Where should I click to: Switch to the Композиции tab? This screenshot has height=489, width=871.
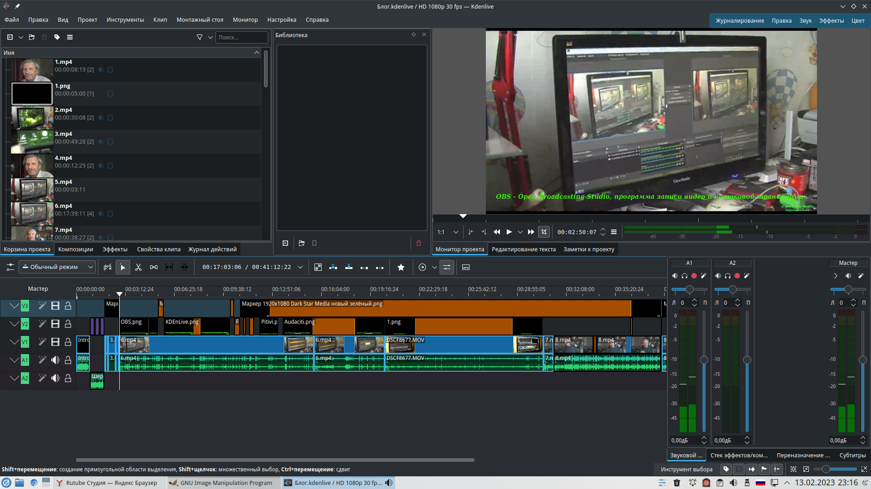(x=75, y=249)
